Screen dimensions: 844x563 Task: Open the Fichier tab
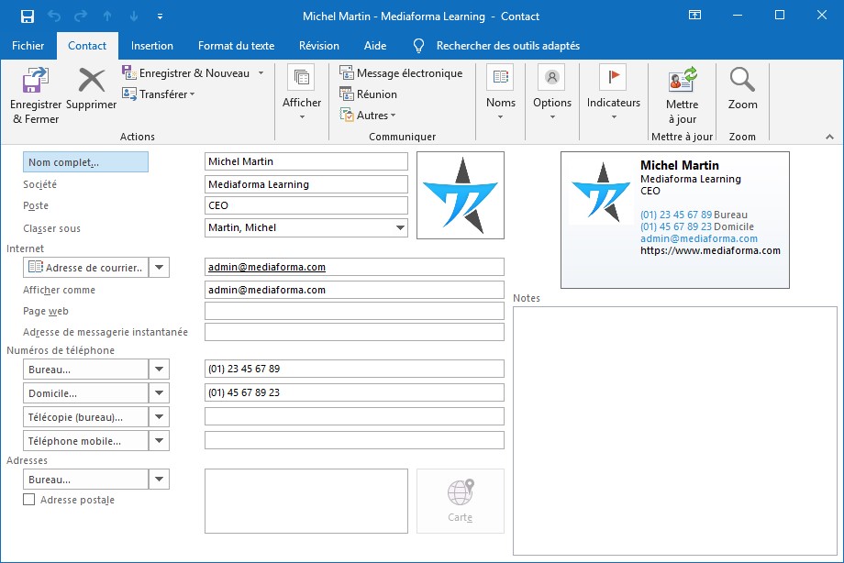(x=28, y=46)
